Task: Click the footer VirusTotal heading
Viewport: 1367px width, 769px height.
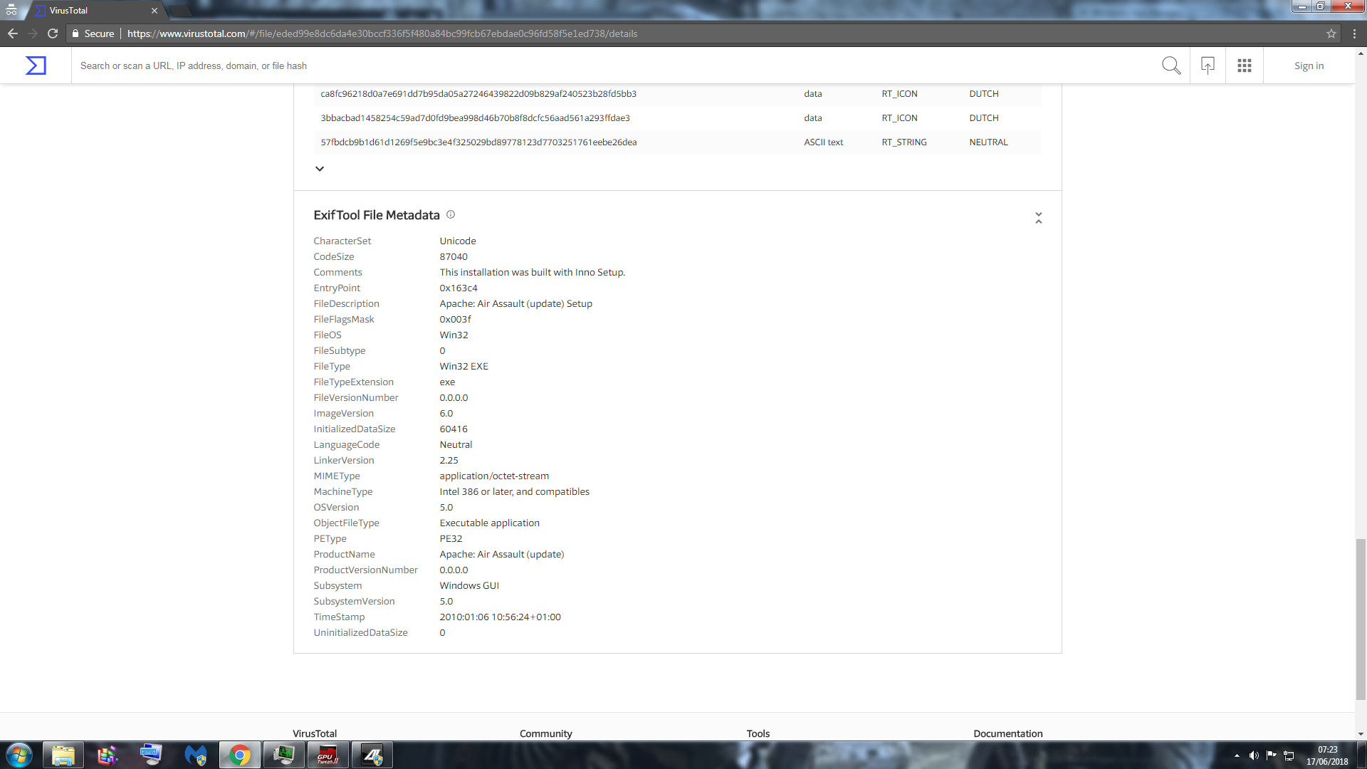Action: [x=315, y=733]
